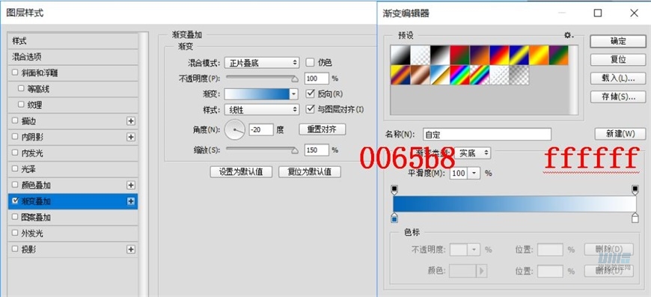Viewport: 651px width, 297px height.
Task: Click the blue-to-white gradient preview in 渐变 row
Action: coord(257,94)
